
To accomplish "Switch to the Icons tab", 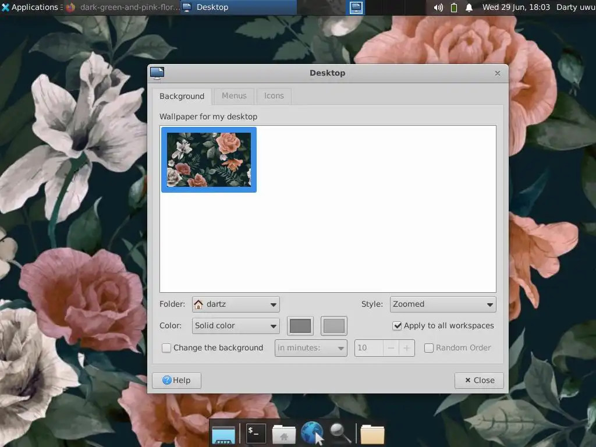I will 274,96.
